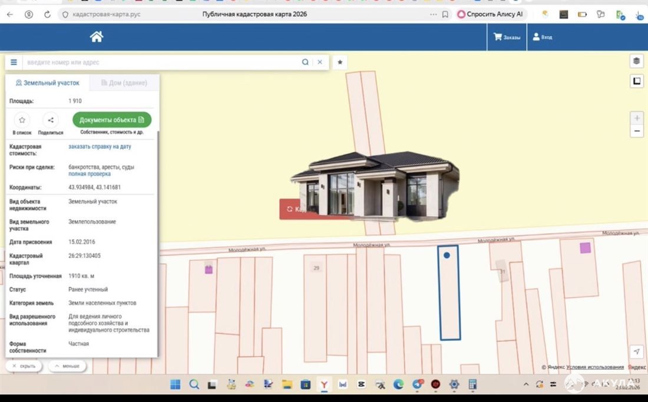
Task: Click the home icon in site header
Action: [x=97, y=37]
